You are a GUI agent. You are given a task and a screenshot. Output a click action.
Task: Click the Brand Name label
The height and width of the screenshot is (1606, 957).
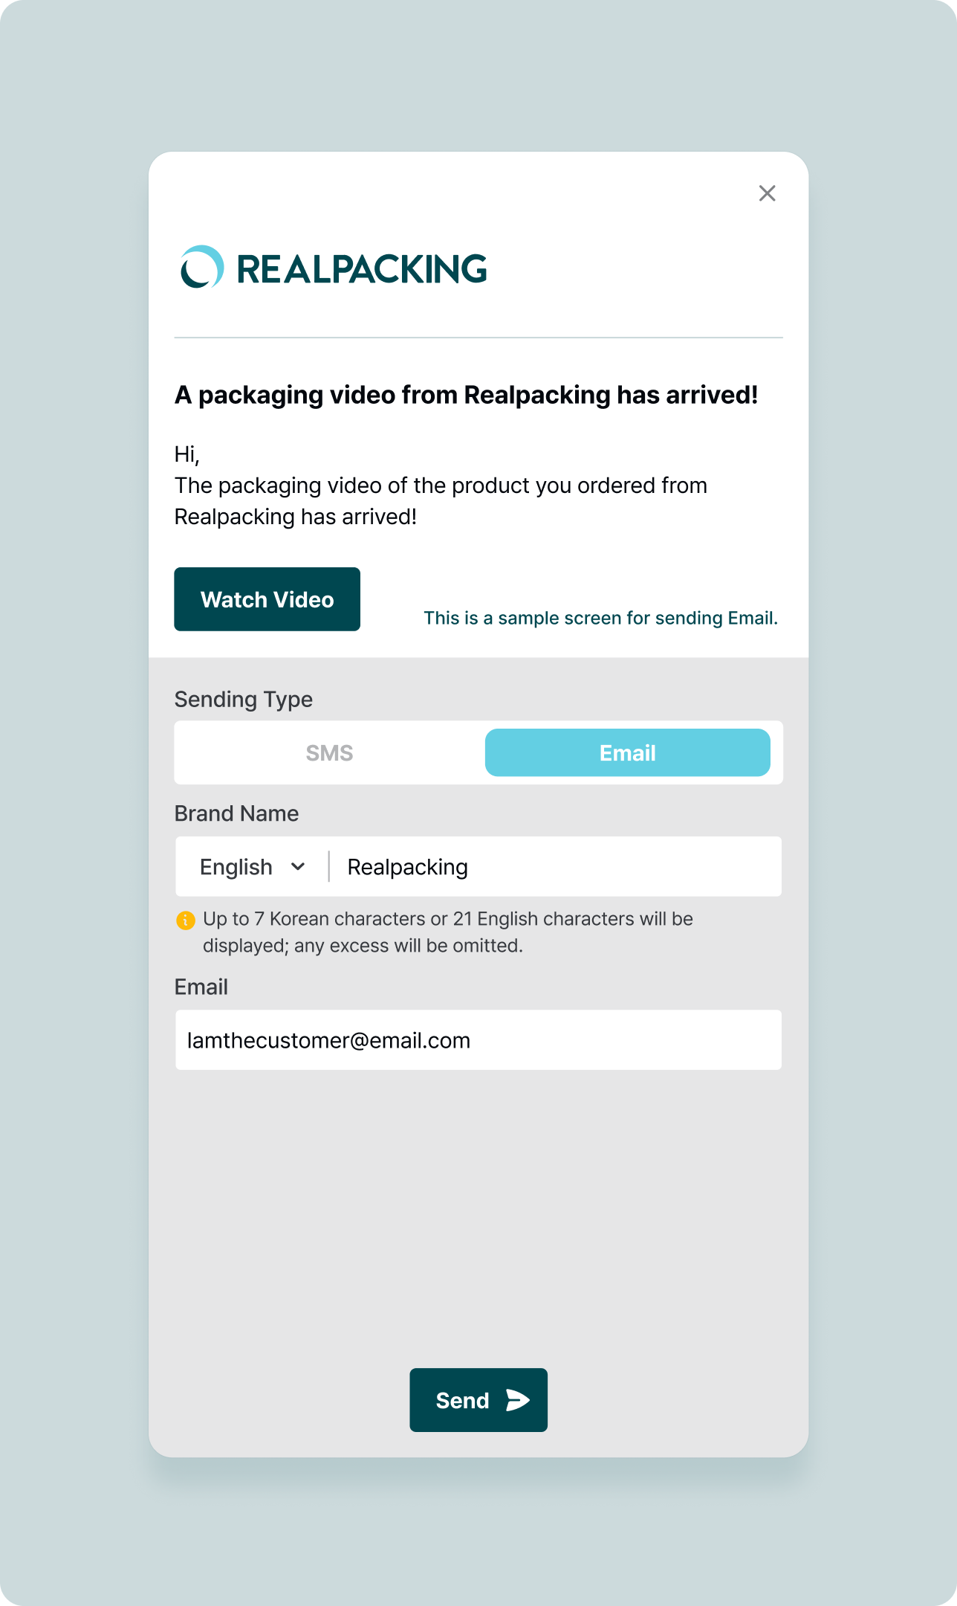[x=236, y=813]
